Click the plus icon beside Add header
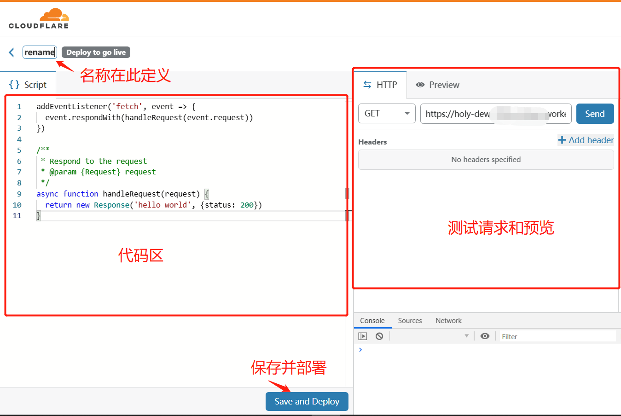 point(562,140)
